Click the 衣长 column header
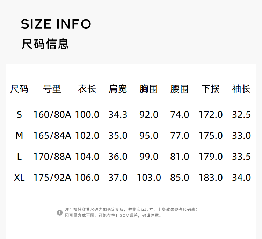 87,89
